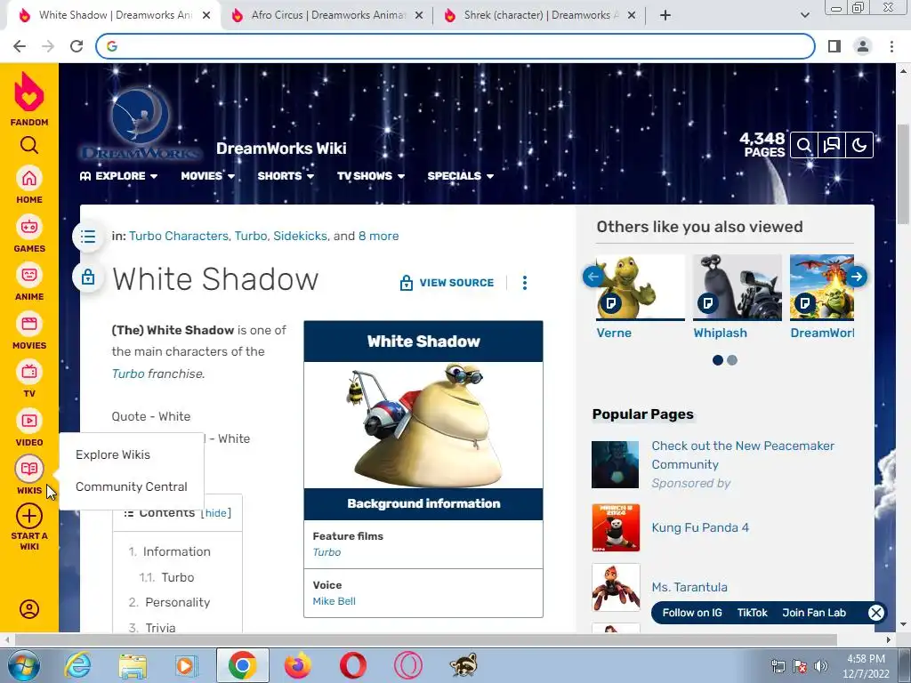The image size is (911, 683).
Task: Open the Whiplash thumbnail
Action: point(738,287)
